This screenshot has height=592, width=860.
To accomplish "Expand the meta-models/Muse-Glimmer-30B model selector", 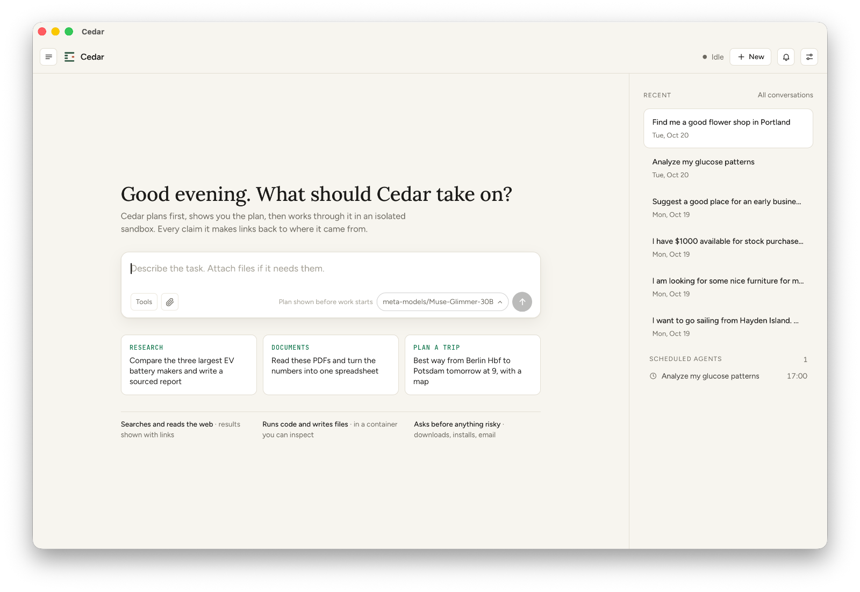I will click(442, 302).
